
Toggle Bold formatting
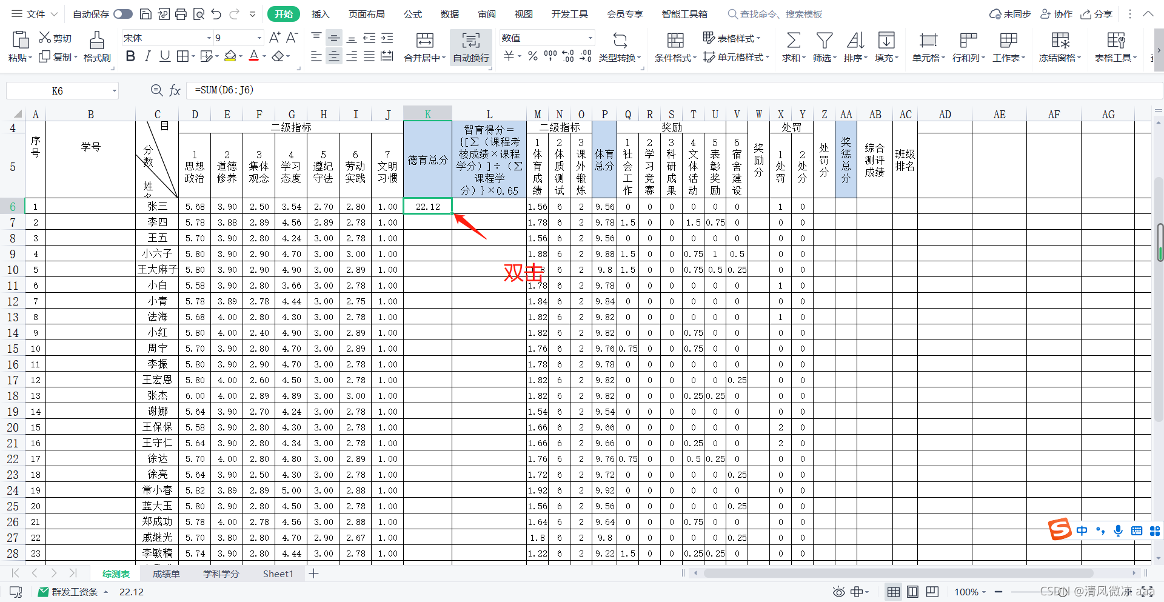(x=130, y=56)
